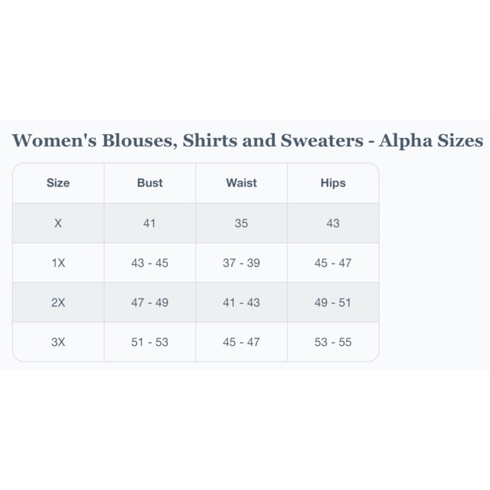Click 2X waist range 41 - 43
Image resolution: width=490 pixels, height=490 pixels.
tap(241, 302)
